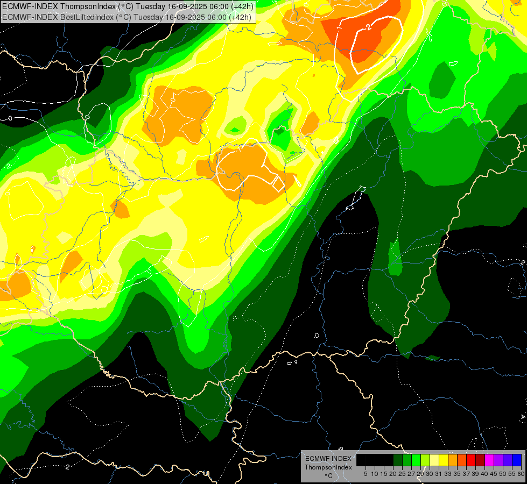Click legend tick value 45
Image resolution: width=527 pixels, height=484 pixels.
(x=494, y=474)
